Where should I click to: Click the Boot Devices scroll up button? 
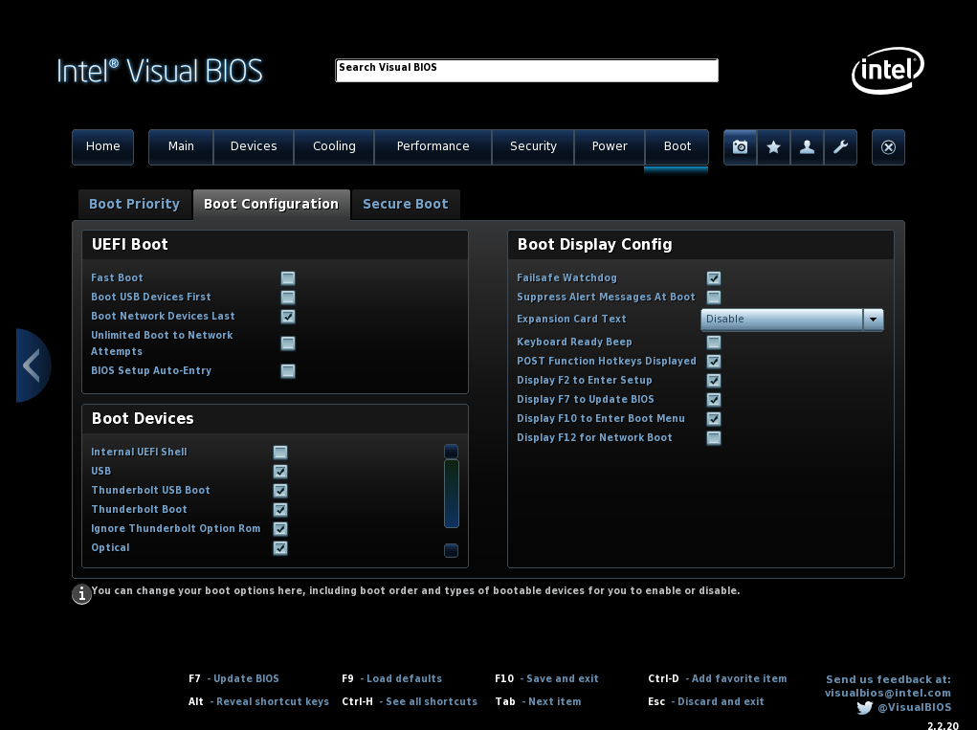tap(451, 451)
